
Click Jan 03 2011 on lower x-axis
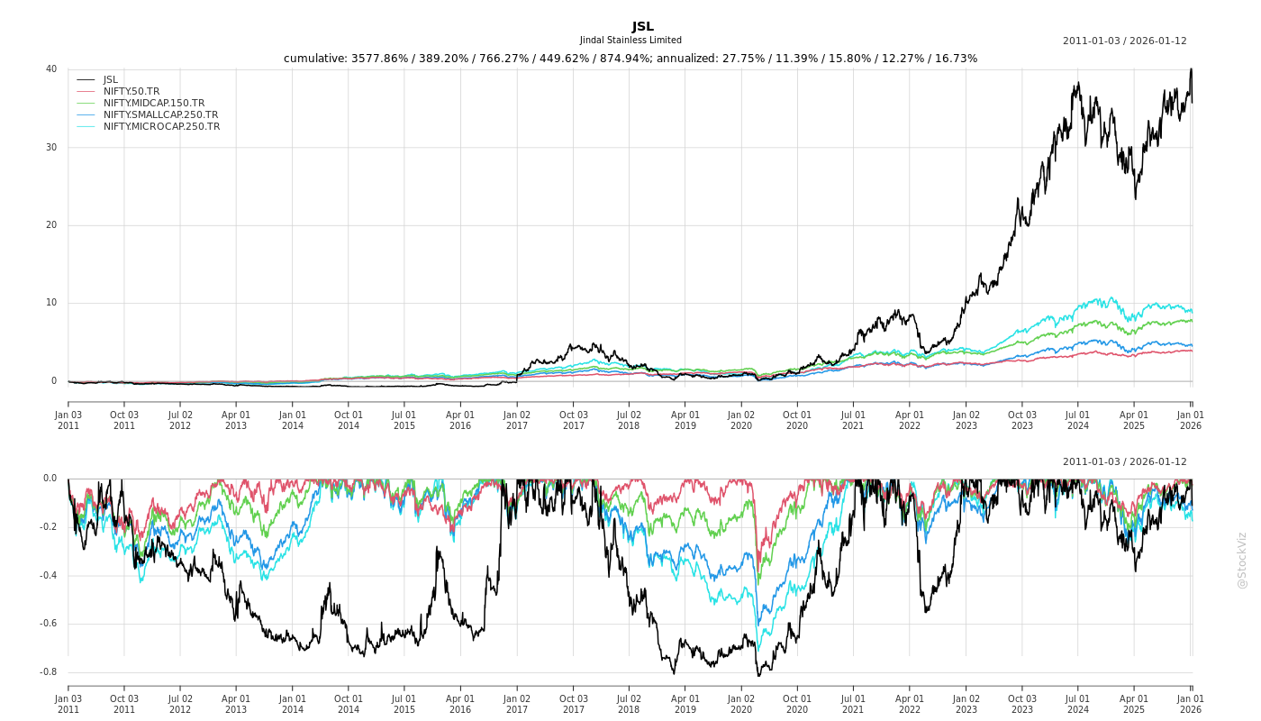pos(68,704)
